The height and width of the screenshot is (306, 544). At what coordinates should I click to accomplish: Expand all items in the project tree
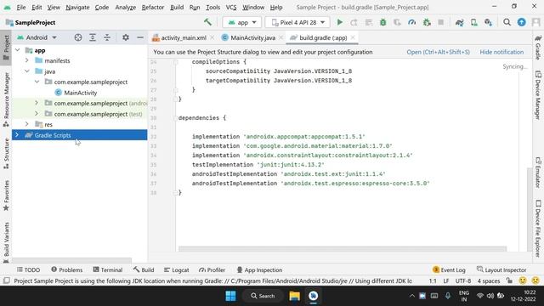pos(93,37)
